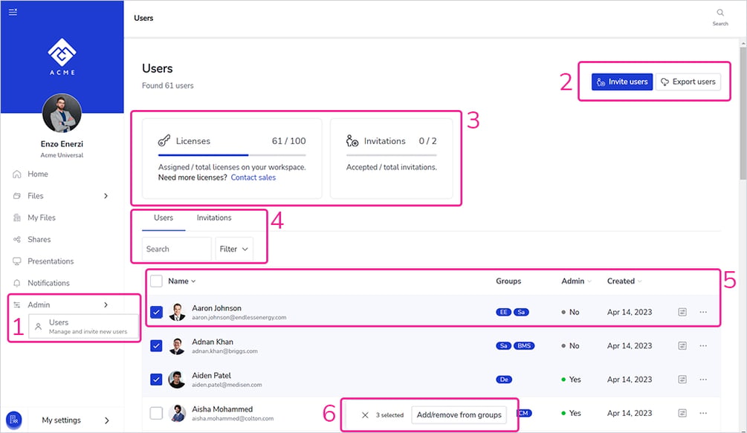
Task: Click the bottom-left user badge icon
Action: click(x=14, y=420)
